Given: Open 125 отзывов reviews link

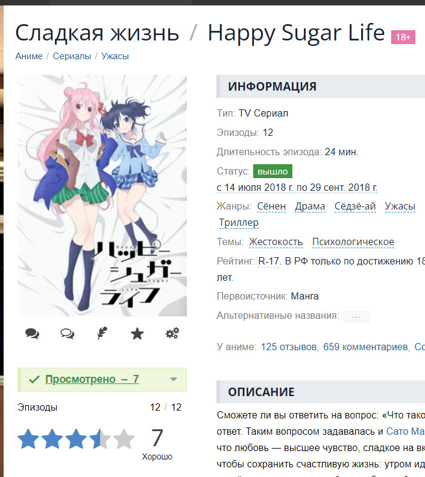Looking at the screenshot, I should pyautogui.click(x=289, y=347).
